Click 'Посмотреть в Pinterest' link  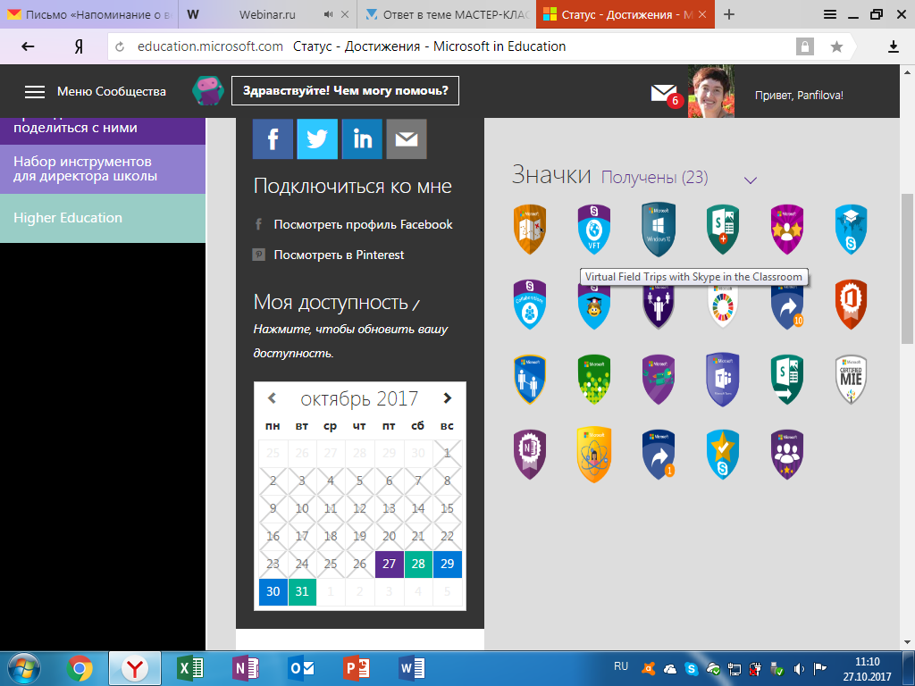[x=339, y=255]
